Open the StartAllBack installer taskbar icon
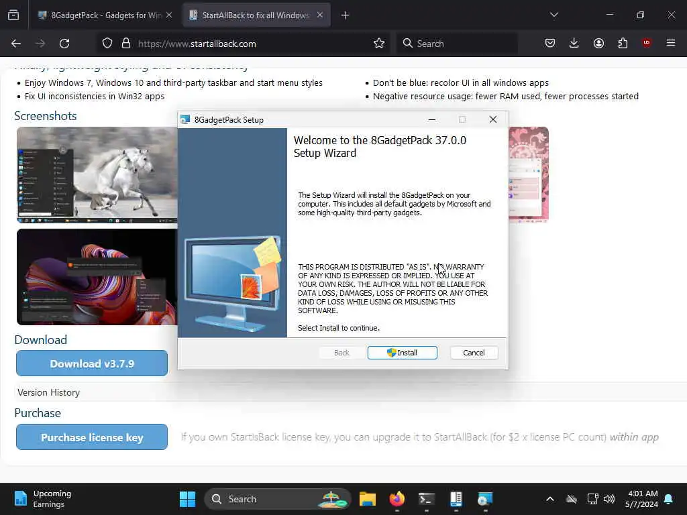The width and height of the screenshot is (687, 515). (456, 499)
